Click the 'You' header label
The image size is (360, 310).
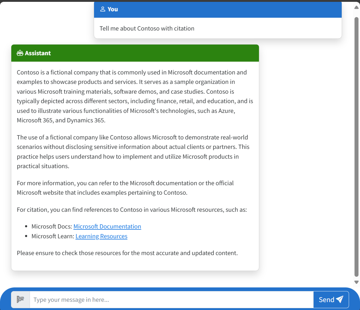tap(113, 9)
